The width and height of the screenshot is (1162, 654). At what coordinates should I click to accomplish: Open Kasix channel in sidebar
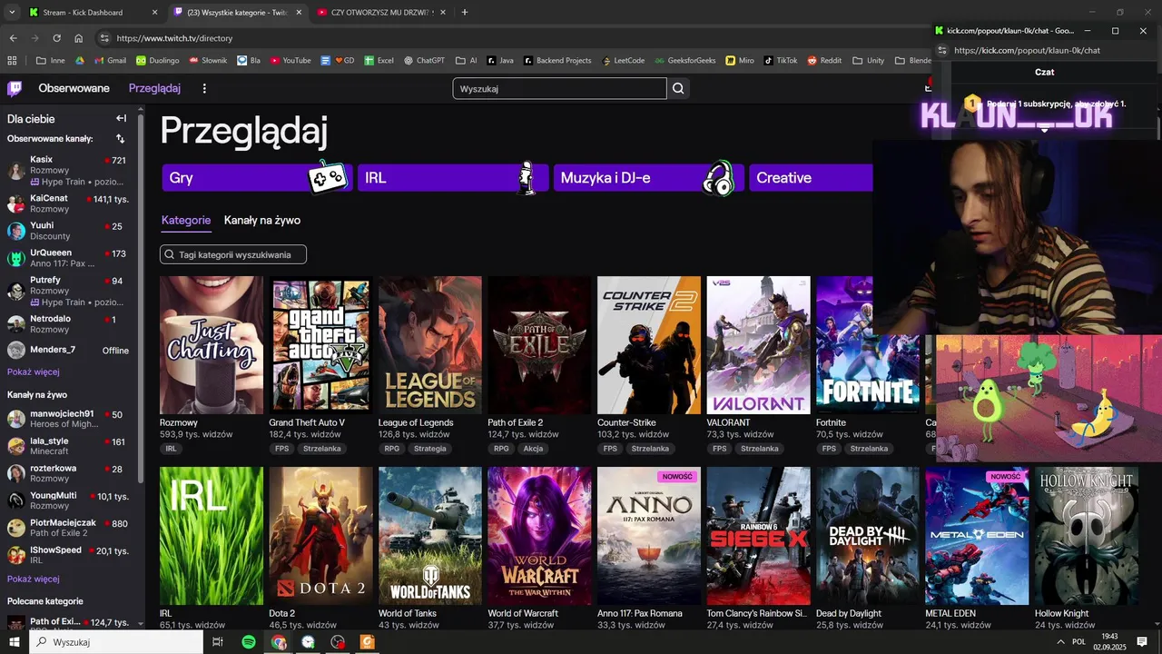(69, 170)
